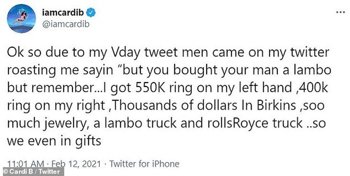Image resolution: width=350 pixels, height=176 pixels.
Task: Open the iamcardib profile avatar
Action: point(21,19)
